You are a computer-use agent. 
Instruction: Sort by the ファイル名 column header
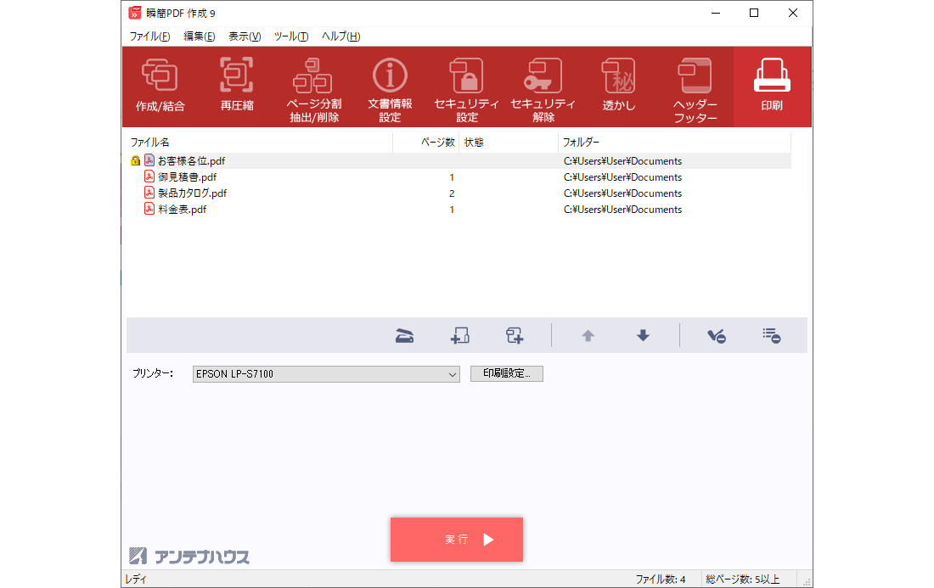click(x=260, y=143)
